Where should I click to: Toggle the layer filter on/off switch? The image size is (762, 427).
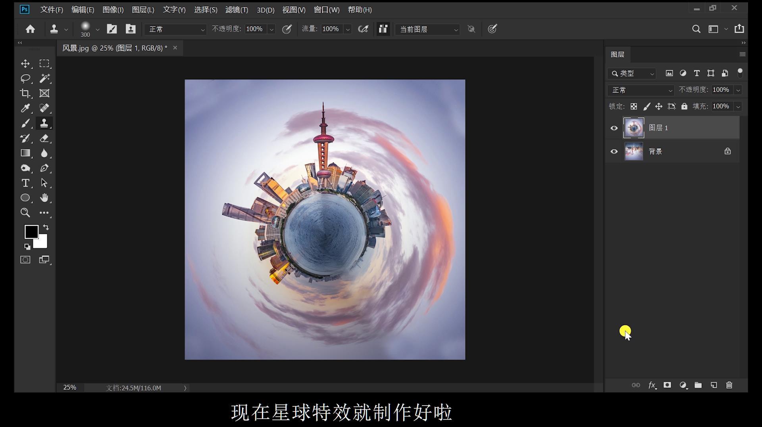click(740, 73)
